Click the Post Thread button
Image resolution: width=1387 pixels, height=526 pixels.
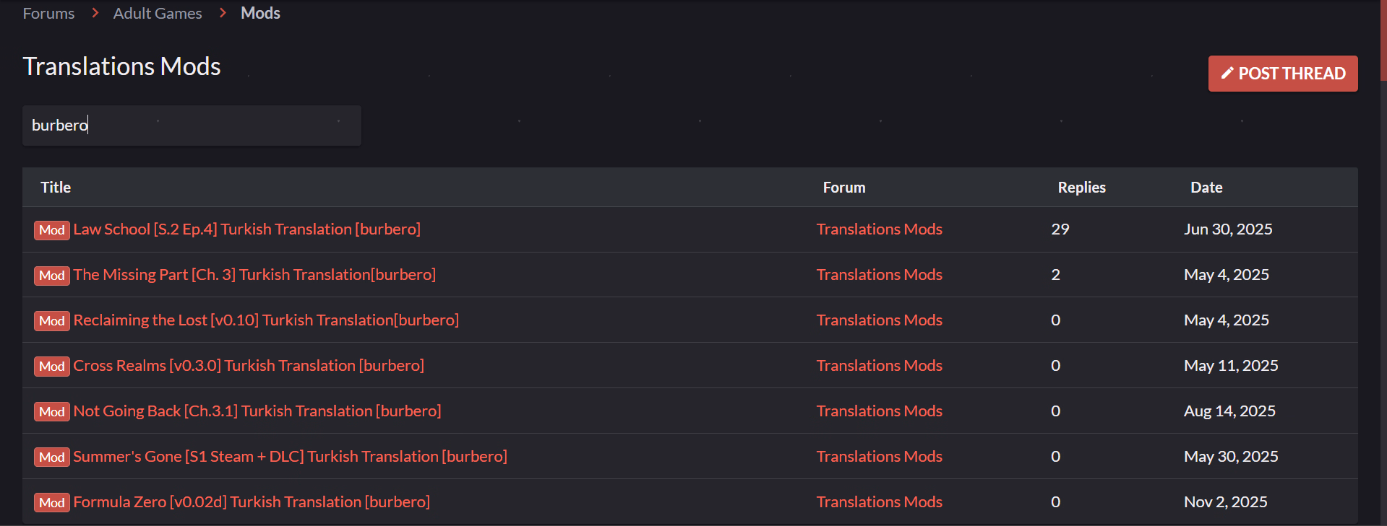coord(1282,74)
